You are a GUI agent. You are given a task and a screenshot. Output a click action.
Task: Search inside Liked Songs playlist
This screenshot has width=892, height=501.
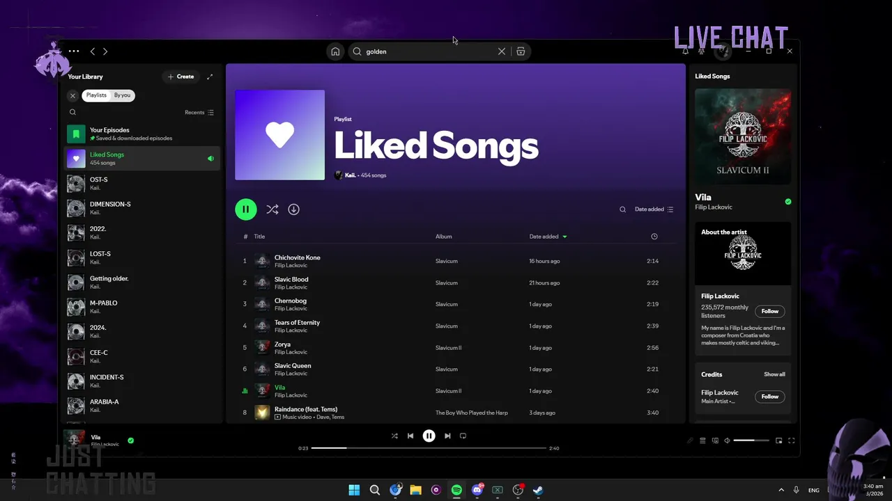tap(623, 209)
